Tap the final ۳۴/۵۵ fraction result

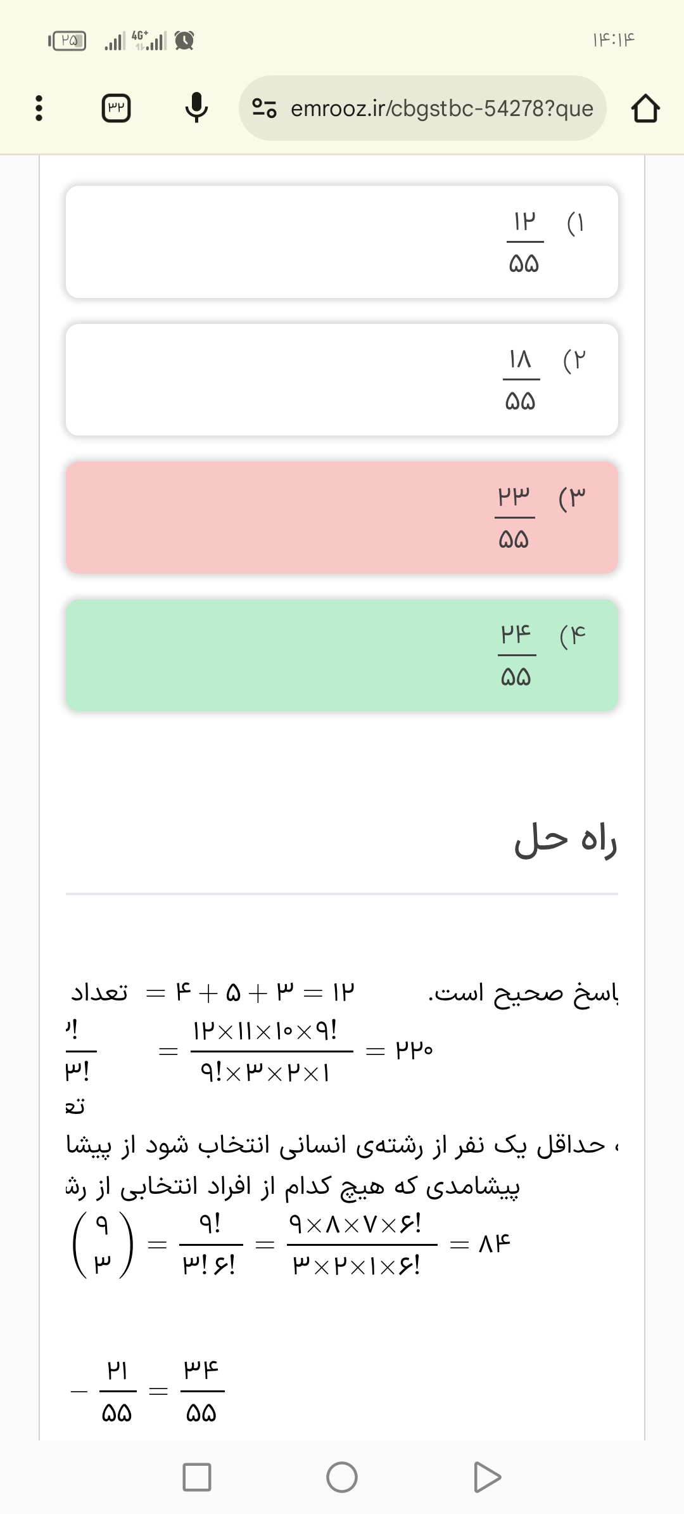click(202, 1392)
